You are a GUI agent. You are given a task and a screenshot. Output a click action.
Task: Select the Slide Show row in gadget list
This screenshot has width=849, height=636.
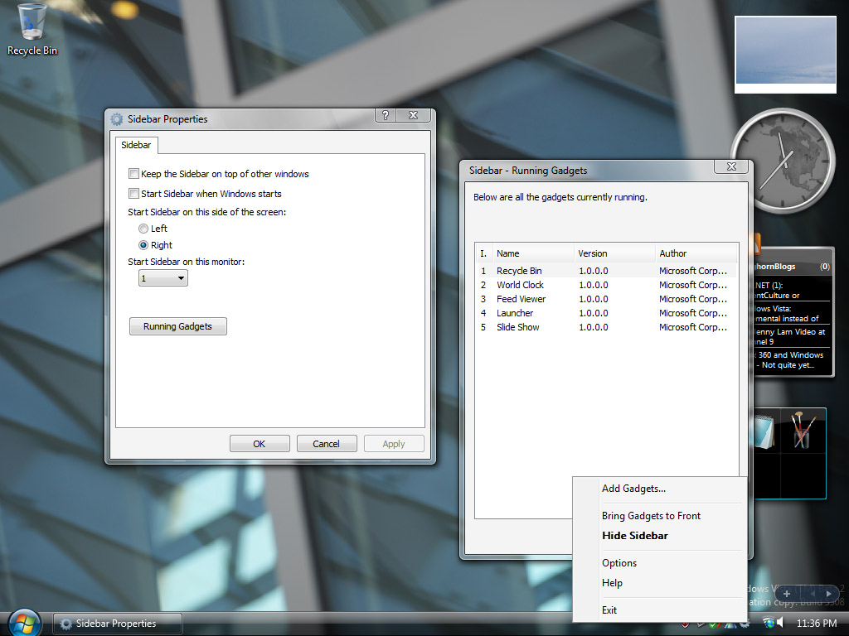click(x=606, y=327)
